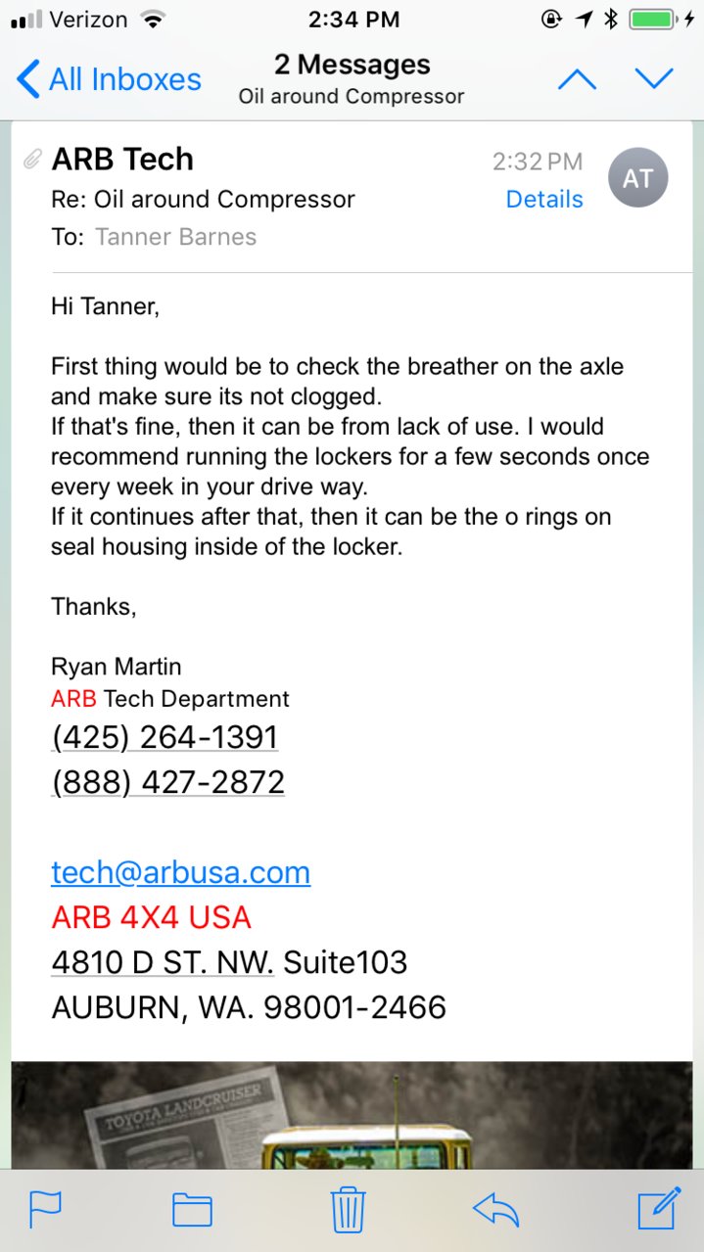Screen dimensions: 704x1252
Task: Tap the ARB Tech sender name
Action: pyautogui.click(x=122, y=159)
